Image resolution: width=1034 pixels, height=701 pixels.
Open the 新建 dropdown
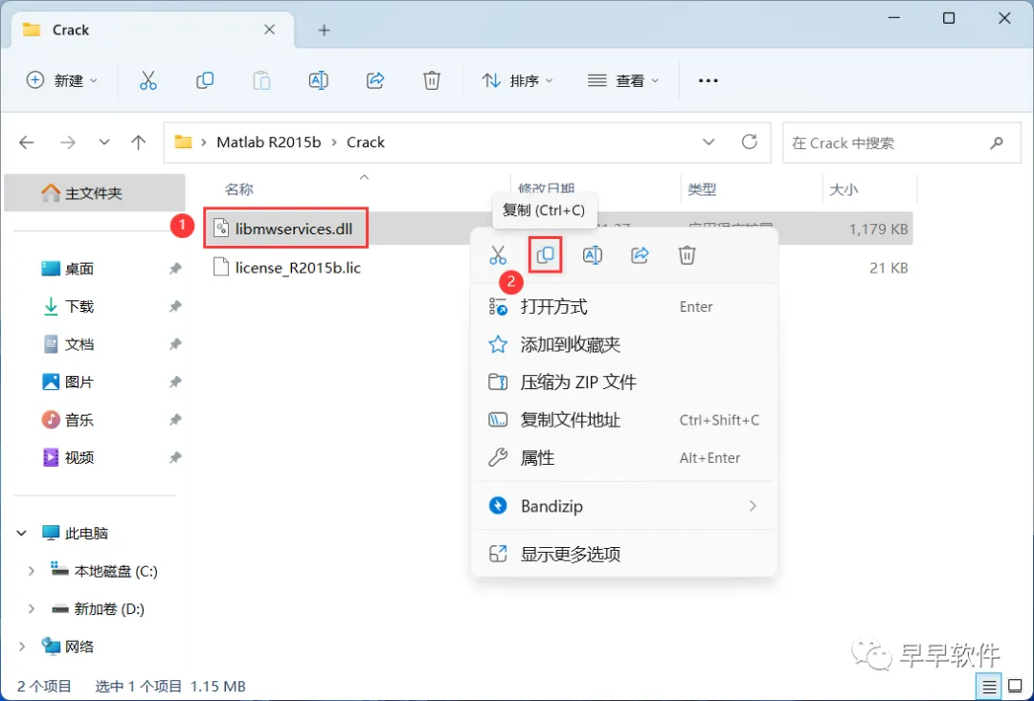(62, 80)
